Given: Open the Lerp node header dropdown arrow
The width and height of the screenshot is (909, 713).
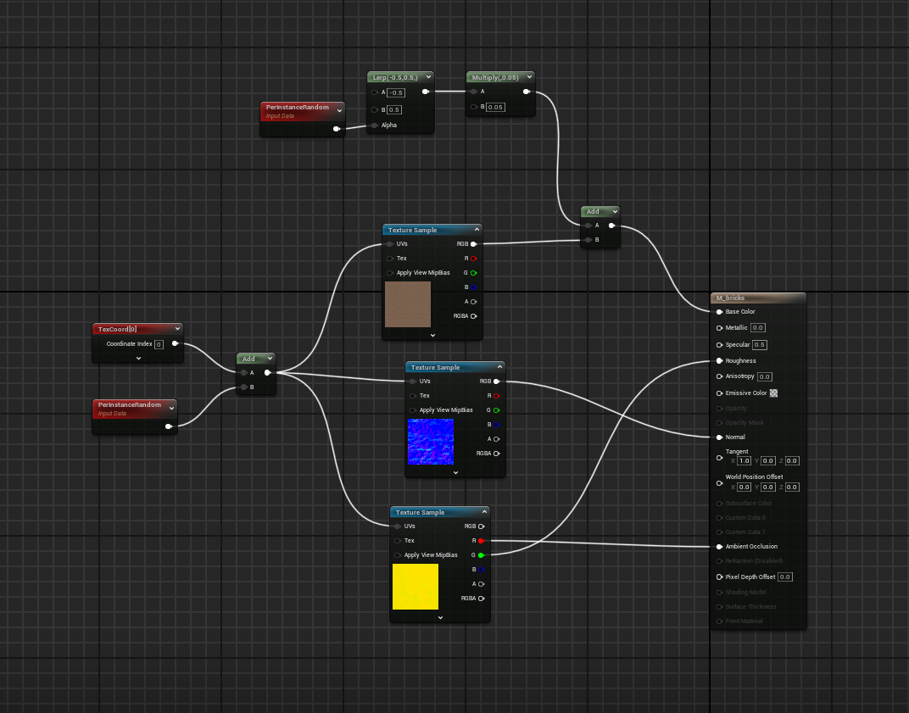Looking at the screenshot, I should (x=427, y=77).
